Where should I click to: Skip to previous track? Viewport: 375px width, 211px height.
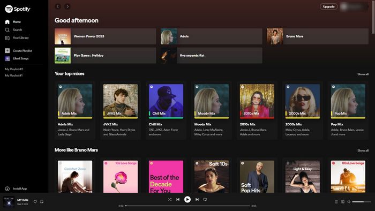pos(178,199)
